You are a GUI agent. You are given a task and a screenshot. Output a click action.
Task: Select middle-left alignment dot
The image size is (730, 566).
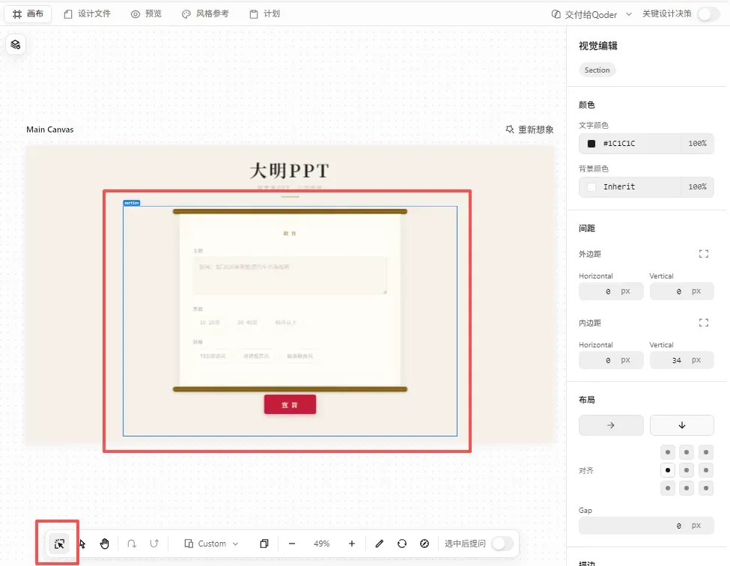pyautogui.click(x=668, y=470)
